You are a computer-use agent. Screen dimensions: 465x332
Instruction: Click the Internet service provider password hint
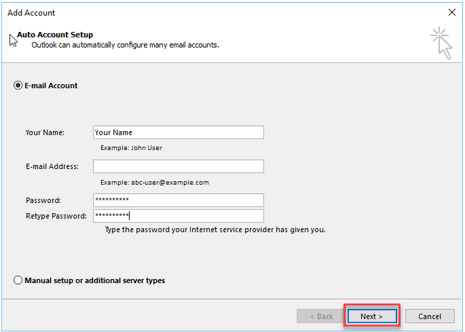tap(215, 229)
